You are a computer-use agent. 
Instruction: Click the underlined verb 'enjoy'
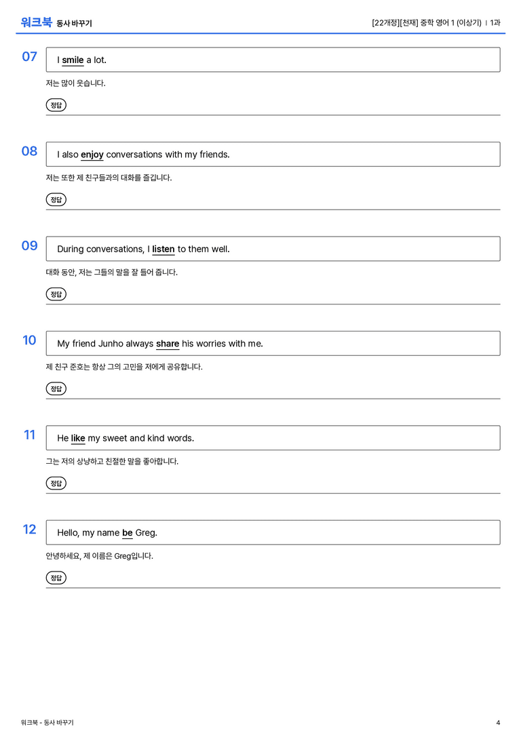(x=92, y=155)
